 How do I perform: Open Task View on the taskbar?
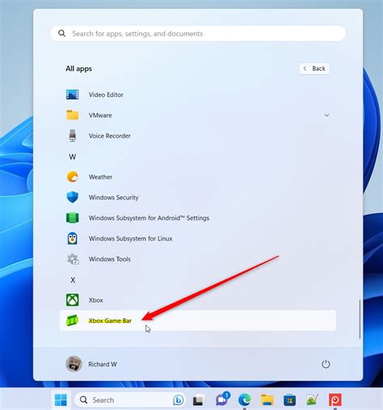pos(199,400)
